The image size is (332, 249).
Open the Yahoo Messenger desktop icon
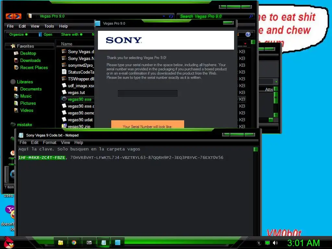[x=10, y=212]
